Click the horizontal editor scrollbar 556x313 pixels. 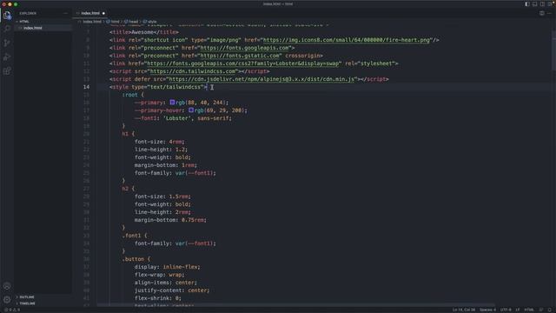point(296,305)
